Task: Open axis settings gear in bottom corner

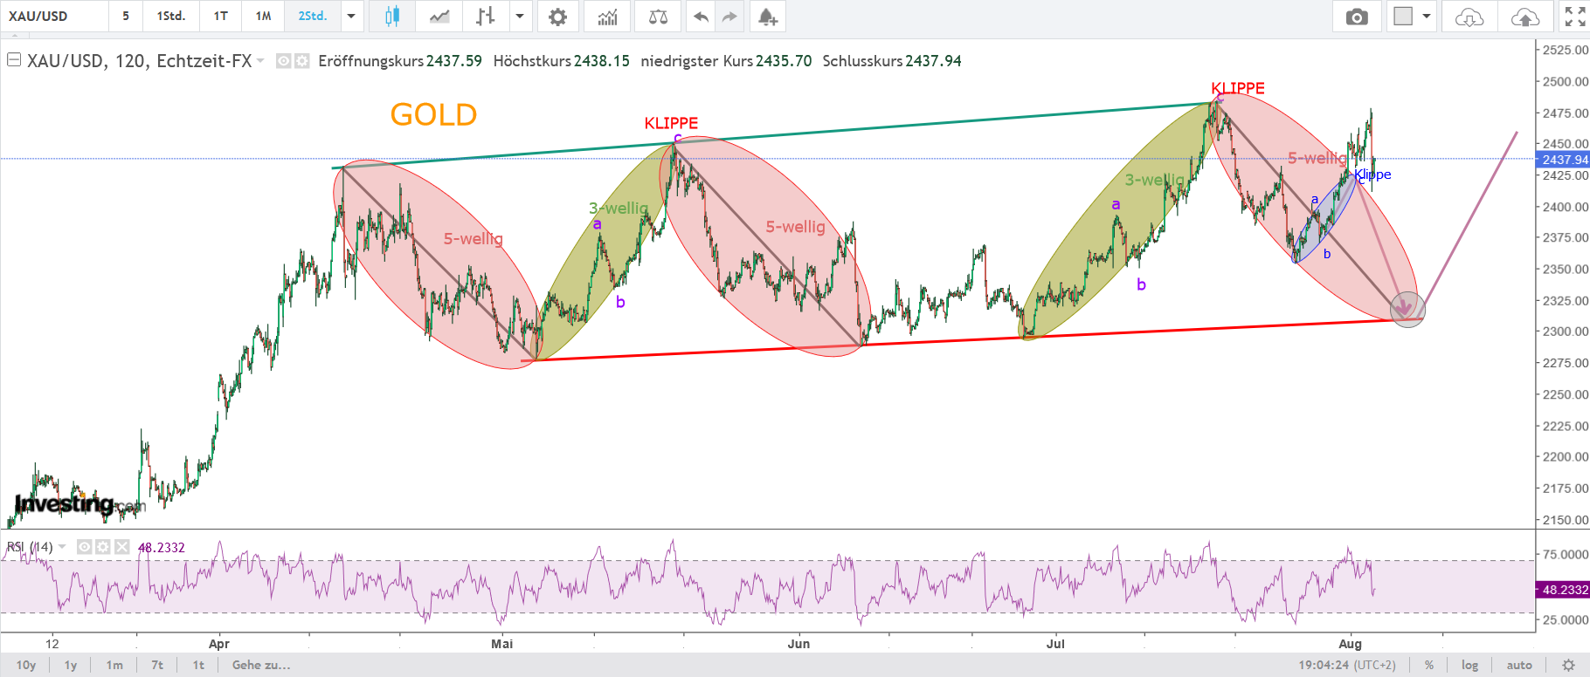Action: [x=1568, y=665]
